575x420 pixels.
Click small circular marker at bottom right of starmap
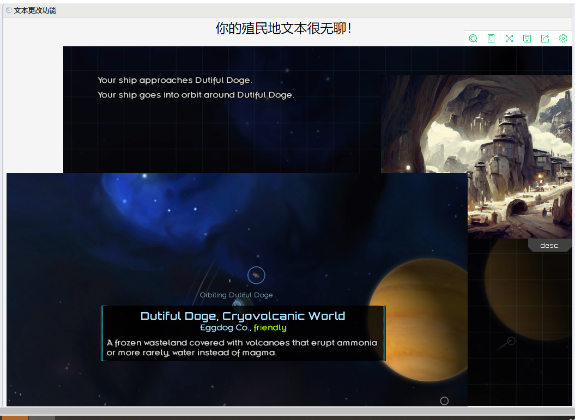click(x=444, y=401)
